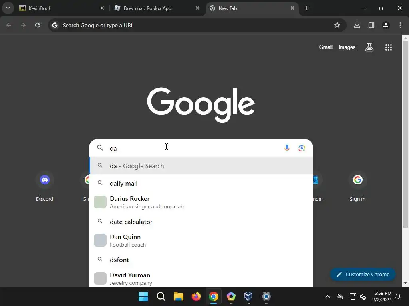This screenshot has width=409, height=306.
Task: Open the Windows Start menu
Action: (143, 296)
